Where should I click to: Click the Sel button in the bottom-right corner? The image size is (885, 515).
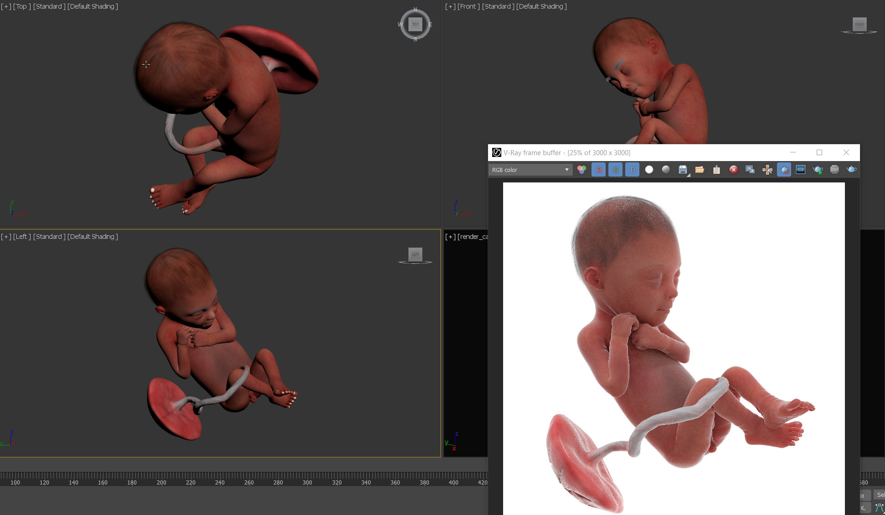[880, 495]
